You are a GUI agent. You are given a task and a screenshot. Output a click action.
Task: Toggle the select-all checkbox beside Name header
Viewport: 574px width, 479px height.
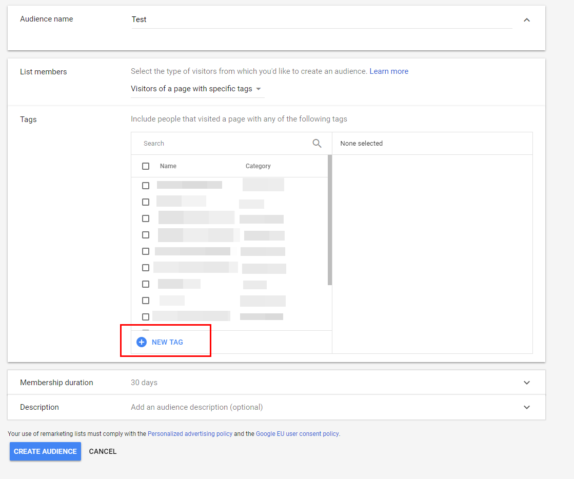pos(146,166)
